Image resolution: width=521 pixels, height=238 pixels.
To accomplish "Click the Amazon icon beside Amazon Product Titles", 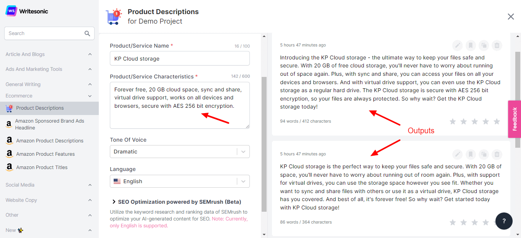I will [x=9, y=168].
